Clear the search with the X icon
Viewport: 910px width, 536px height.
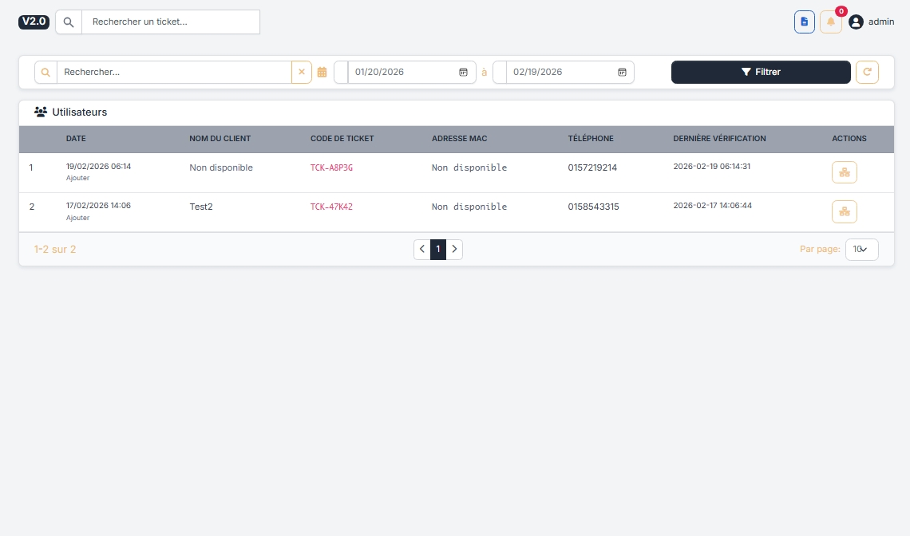click(x=302, y=72)
